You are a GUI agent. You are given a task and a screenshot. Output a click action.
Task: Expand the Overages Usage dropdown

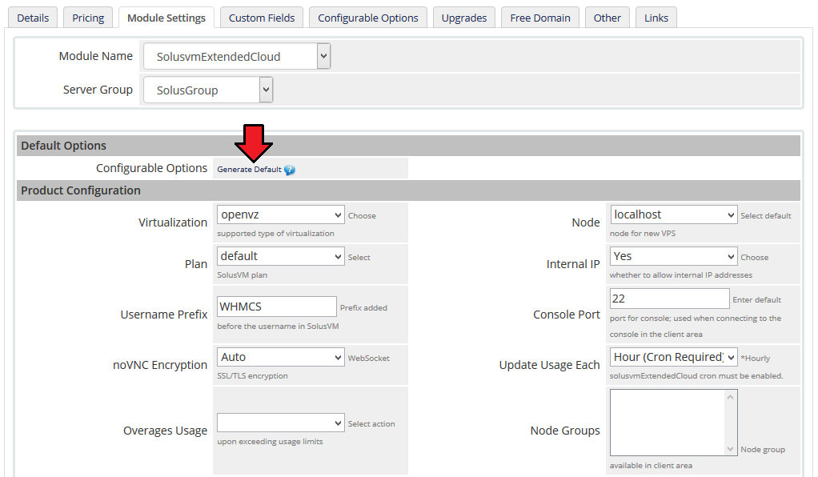click(281, 423)
